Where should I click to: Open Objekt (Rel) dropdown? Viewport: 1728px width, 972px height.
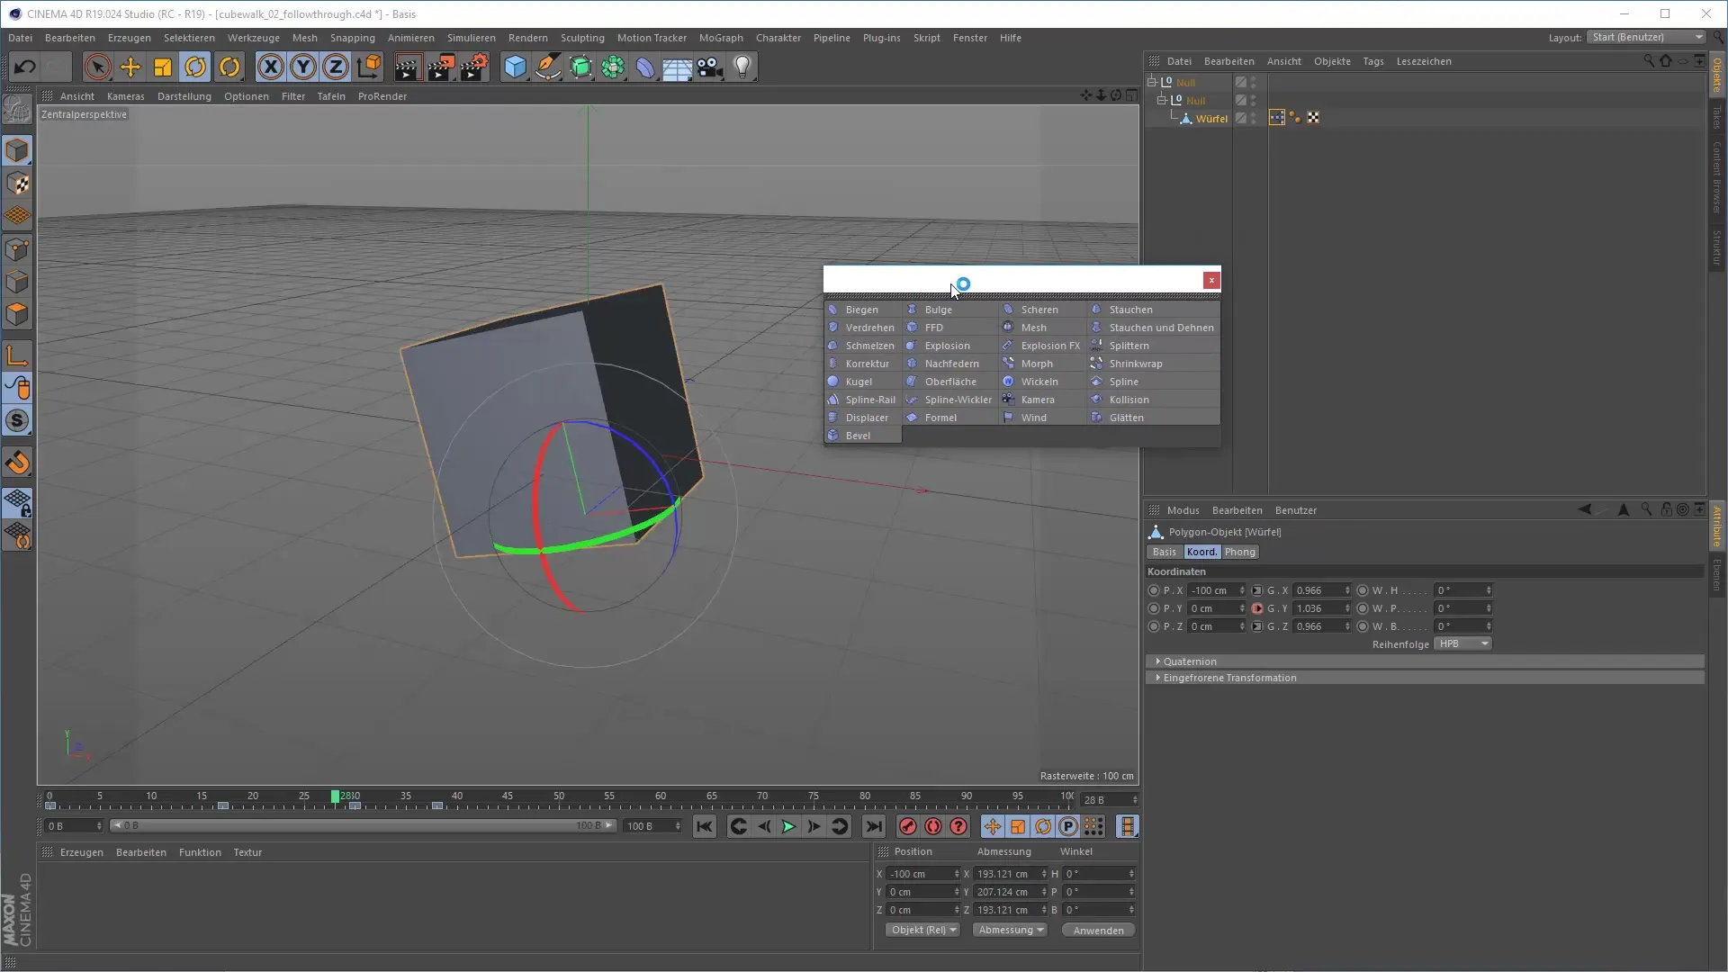point(922,930)
